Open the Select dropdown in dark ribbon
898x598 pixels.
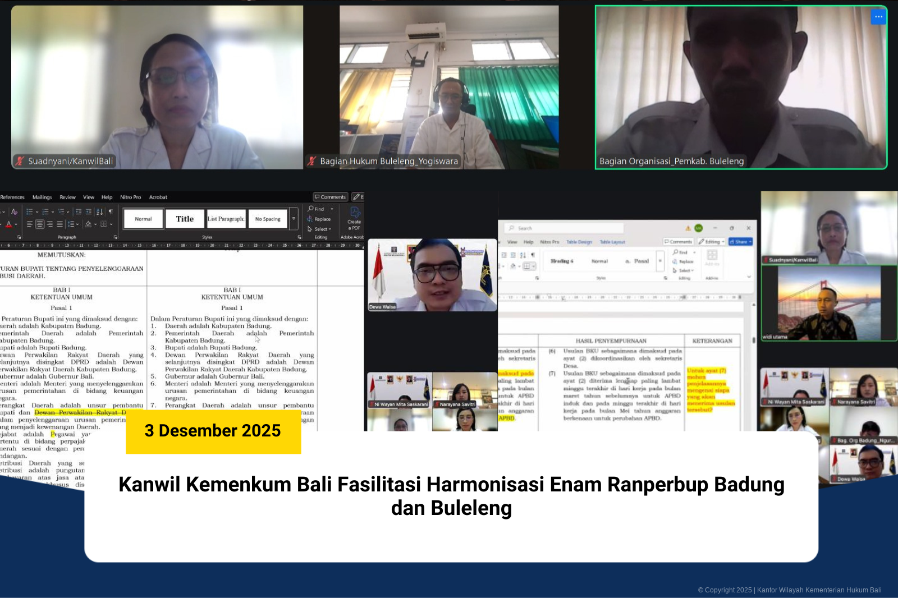[x=319, y=229]
